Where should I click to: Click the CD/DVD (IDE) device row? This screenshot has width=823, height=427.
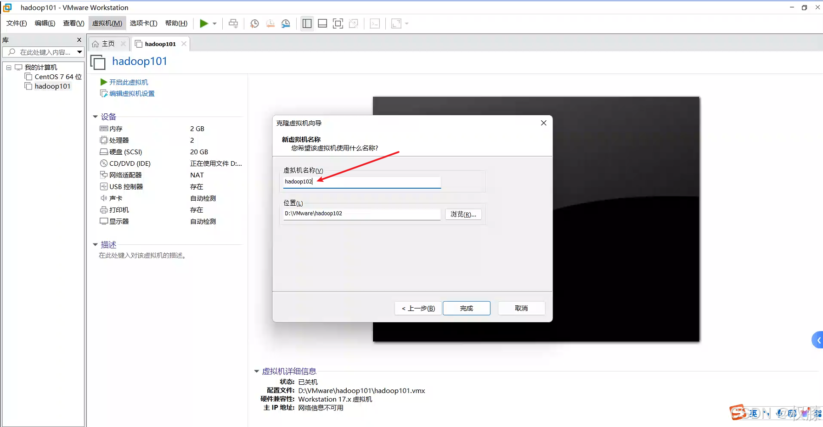pos(170,163)
